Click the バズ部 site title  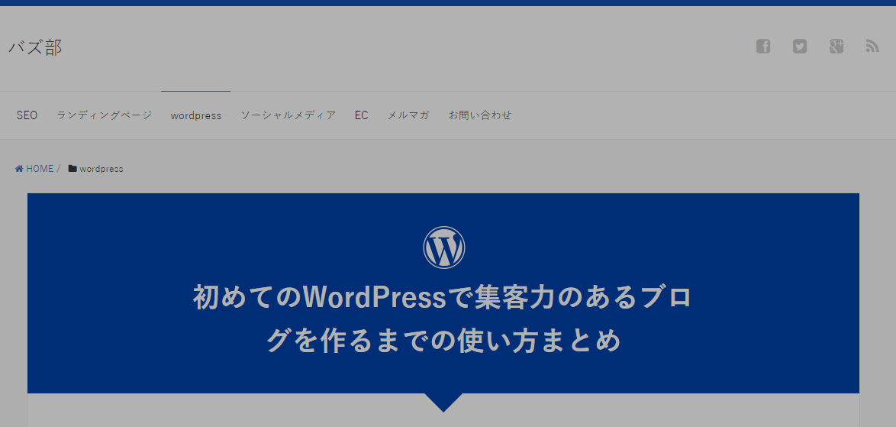point(35,47)
